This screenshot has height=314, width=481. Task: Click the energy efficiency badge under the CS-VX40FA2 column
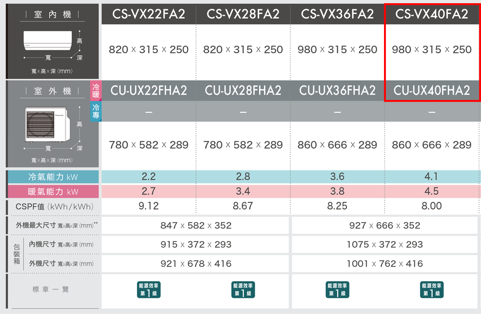tap(432, 290)
